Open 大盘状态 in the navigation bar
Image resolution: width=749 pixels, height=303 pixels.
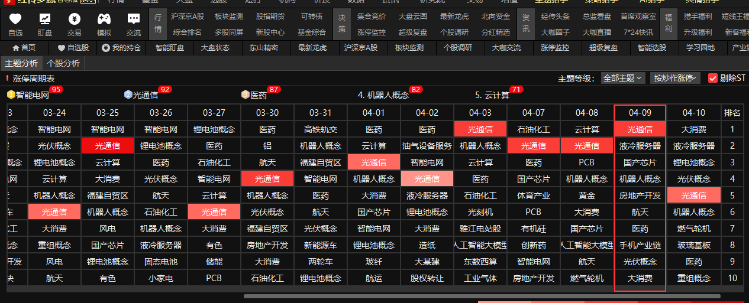click(x=215, y=48)
